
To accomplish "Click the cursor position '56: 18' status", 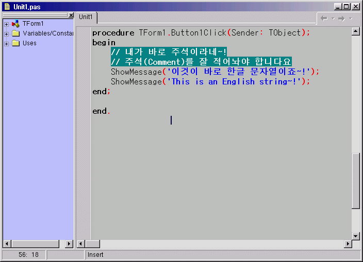I will pos(28,255).
